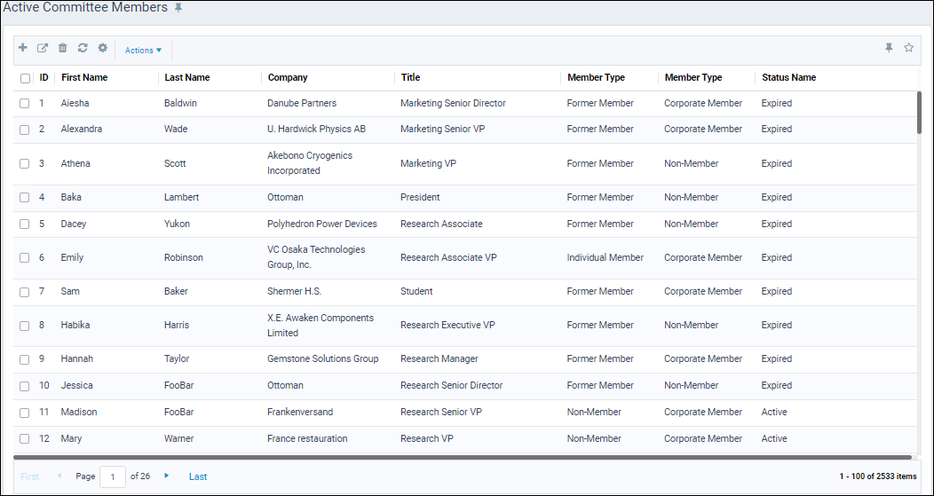This screenshot has height=496, width=934.
Task: Click the page number input field
Action: coord(113,477)
